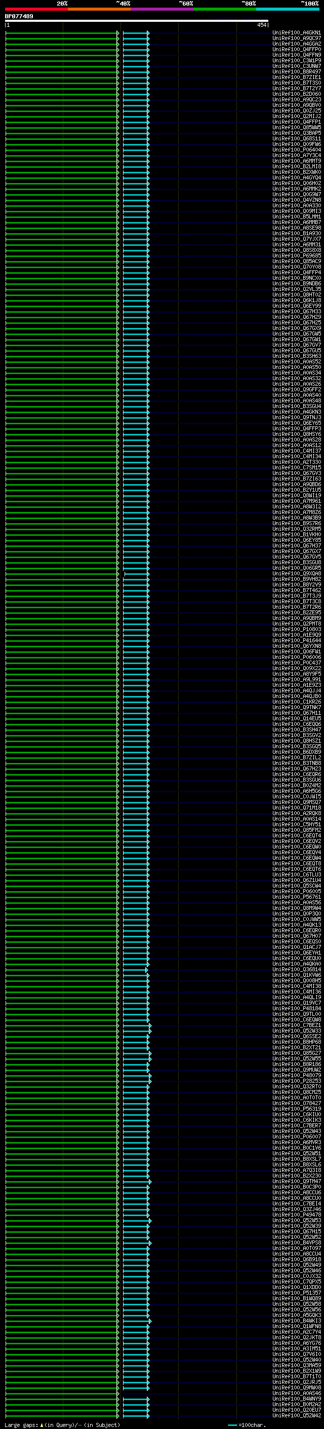Select hit UniRef100_Q4VZN8
The image size is (324, 1429).
(296, 200)
